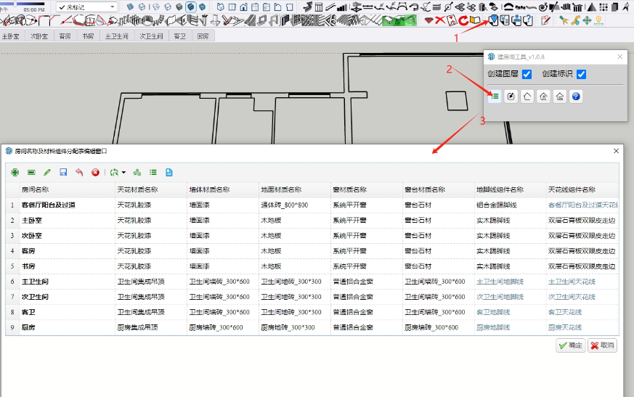The height and width of the screenshot is (397, 634).
Task: Click the 天花材质名称 column header
Action: pos(138,189)
